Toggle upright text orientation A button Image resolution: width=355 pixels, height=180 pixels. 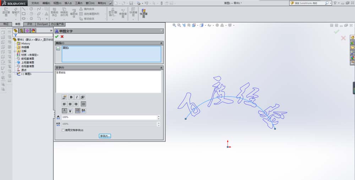[x=64, y=110]
